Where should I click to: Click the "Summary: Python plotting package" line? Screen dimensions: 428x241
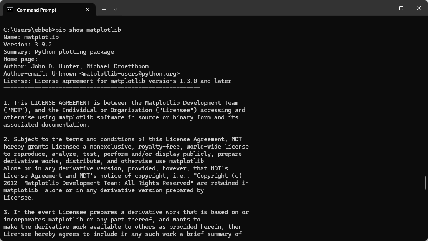coord(59,52)
